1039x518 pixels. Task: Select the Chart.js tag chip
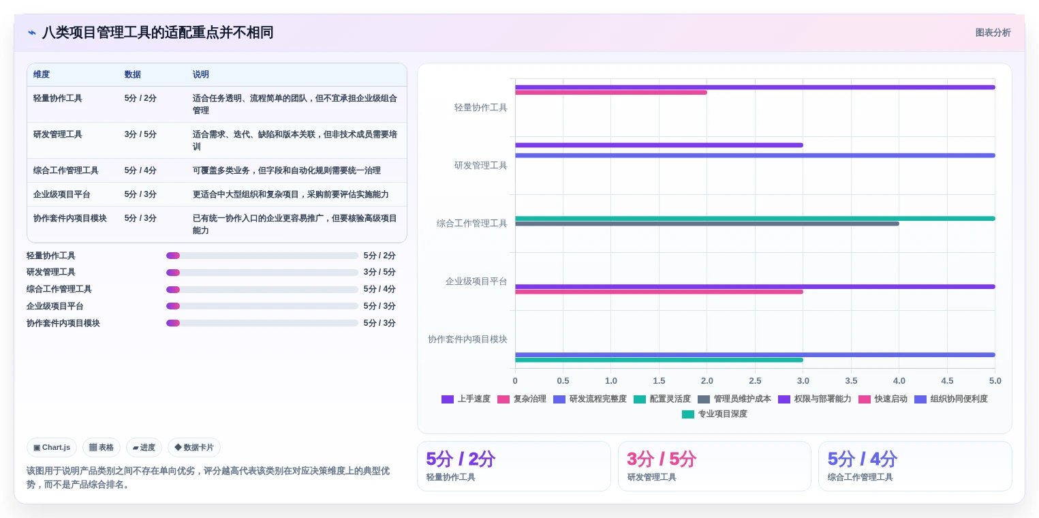point(52,448)
